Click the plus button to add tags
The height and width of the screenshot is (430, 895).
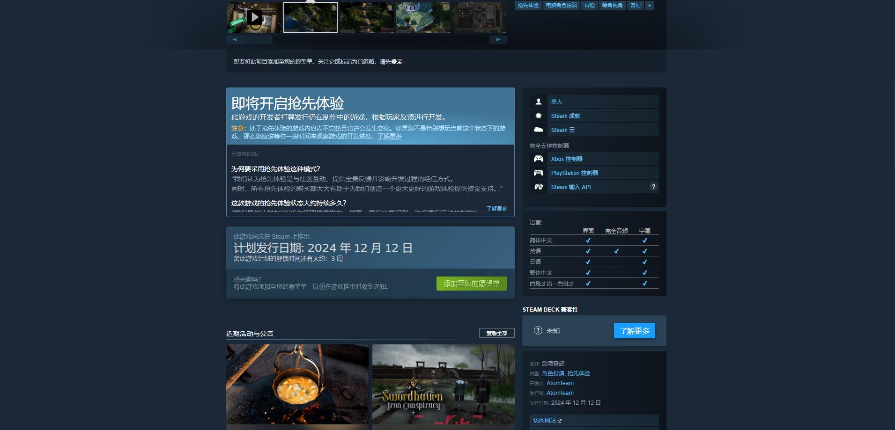tap(650, 5)
